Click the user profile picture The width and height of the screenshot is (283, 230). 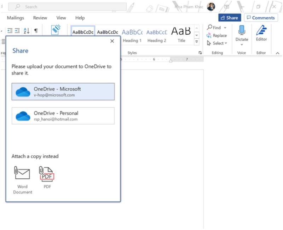coord(211,6)
